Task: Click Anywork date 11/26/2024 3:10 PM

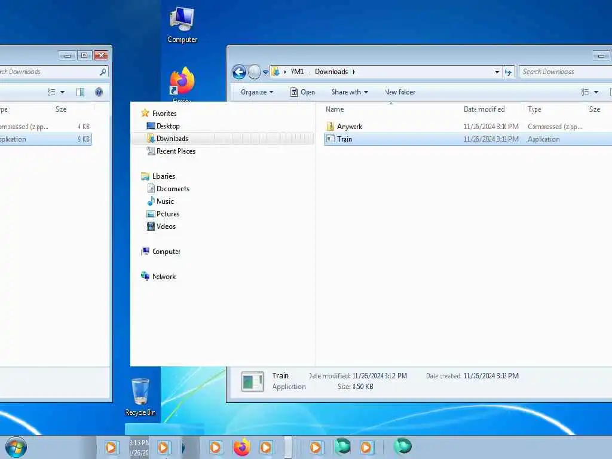Action: point(491,127)
